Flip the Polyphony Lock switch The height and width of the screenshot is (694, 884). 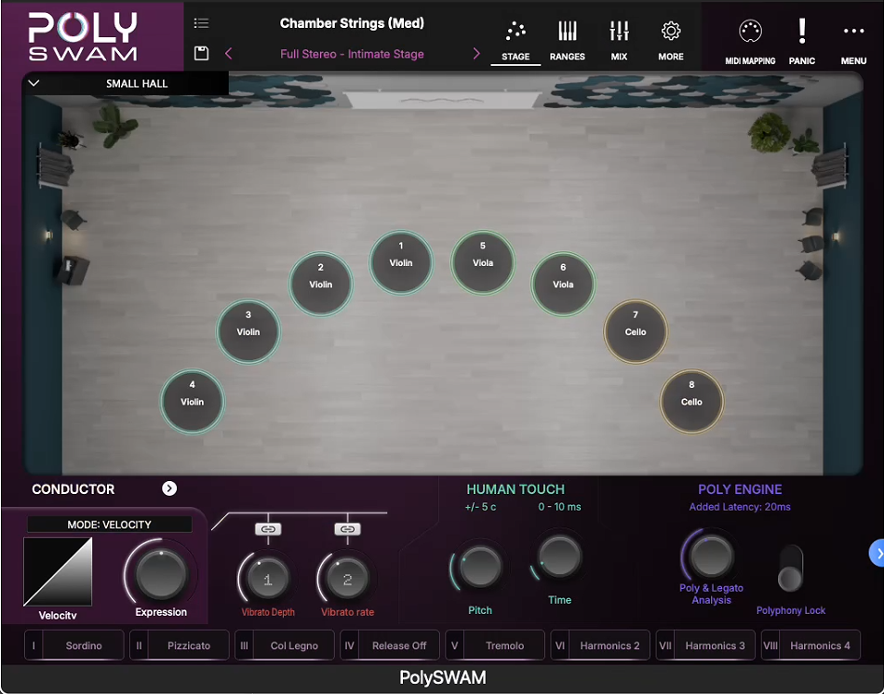(790, 568)
